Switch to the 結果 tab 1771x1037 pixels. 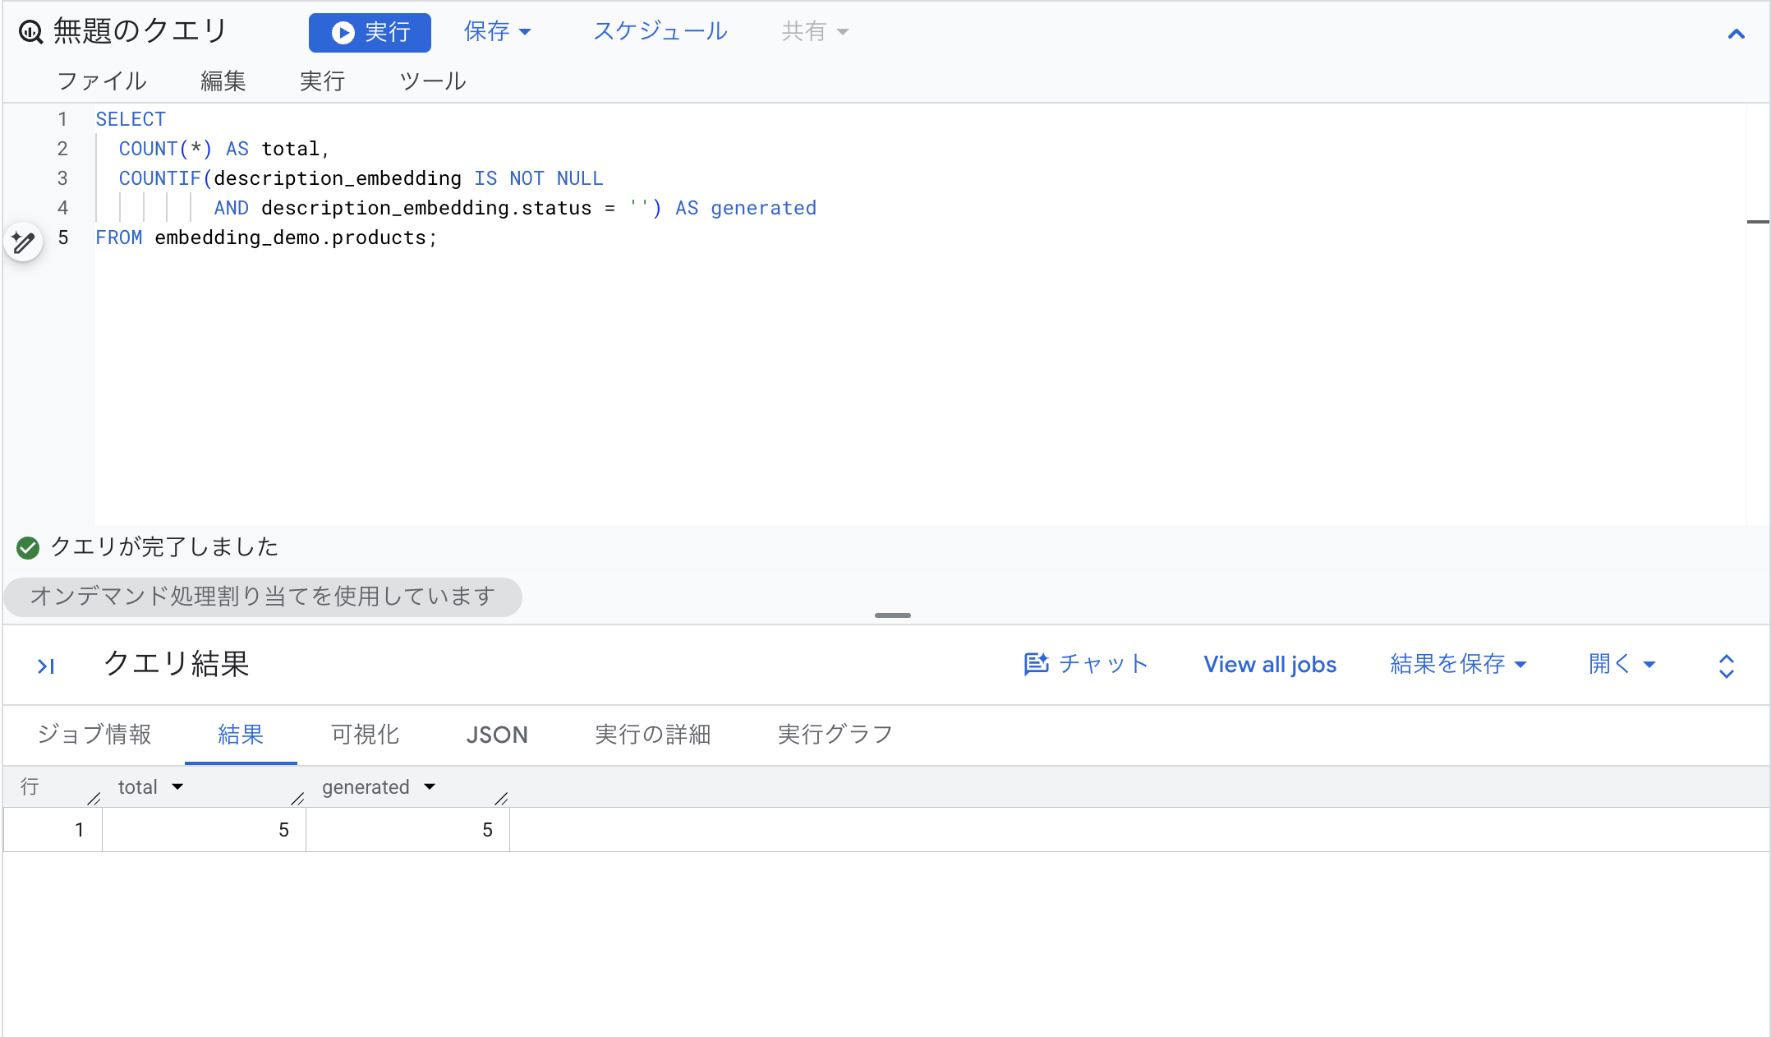click(241, 734)
